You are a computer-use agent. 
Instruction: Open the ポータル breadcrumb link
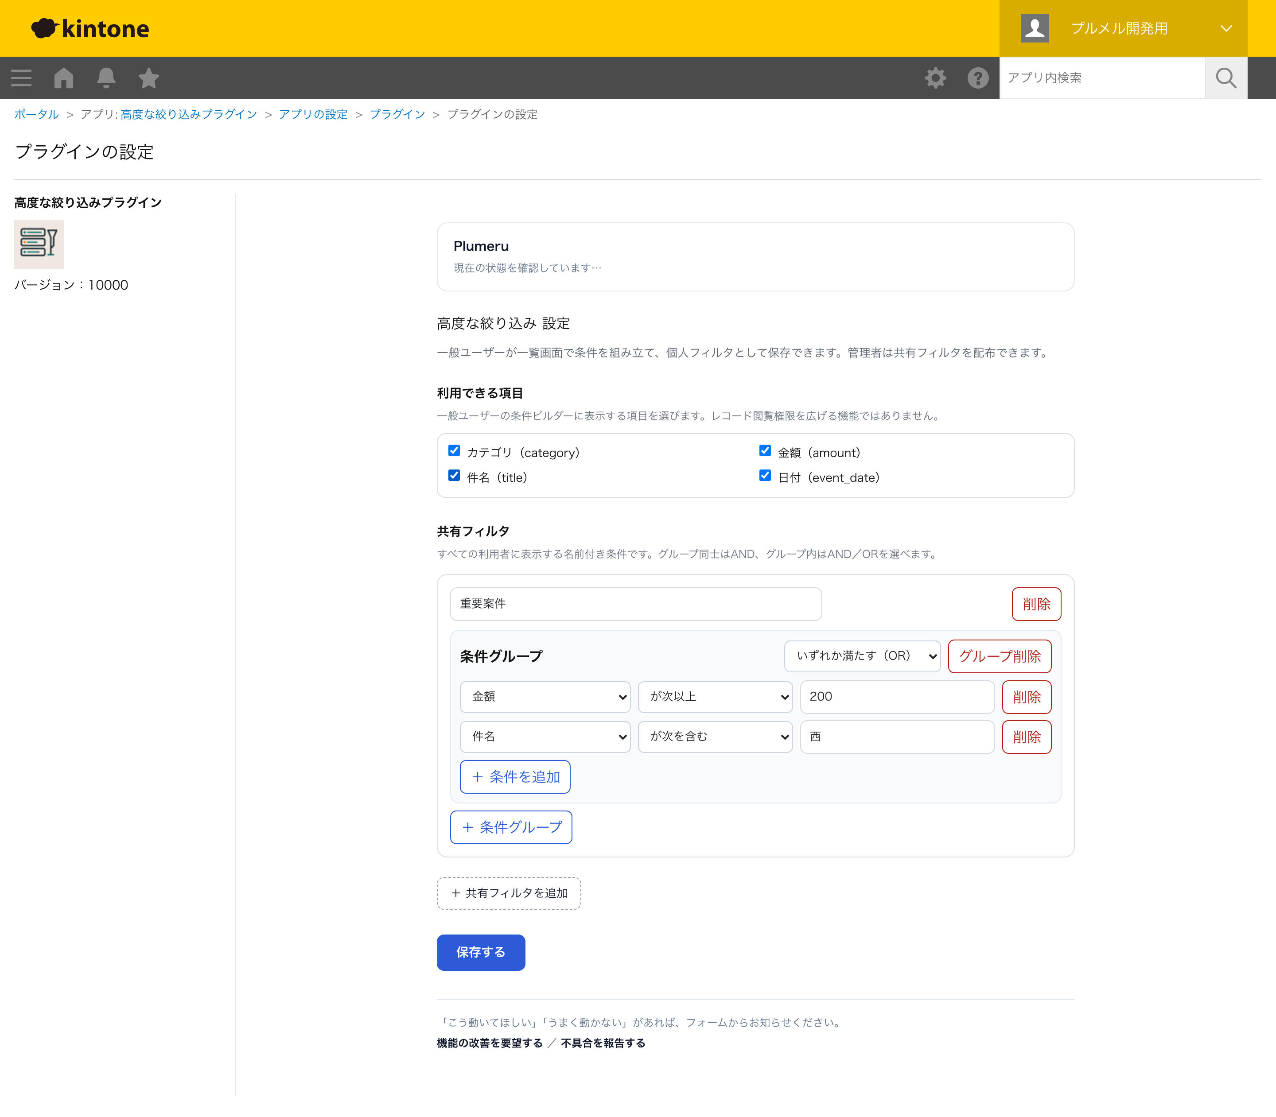[36, 114]
